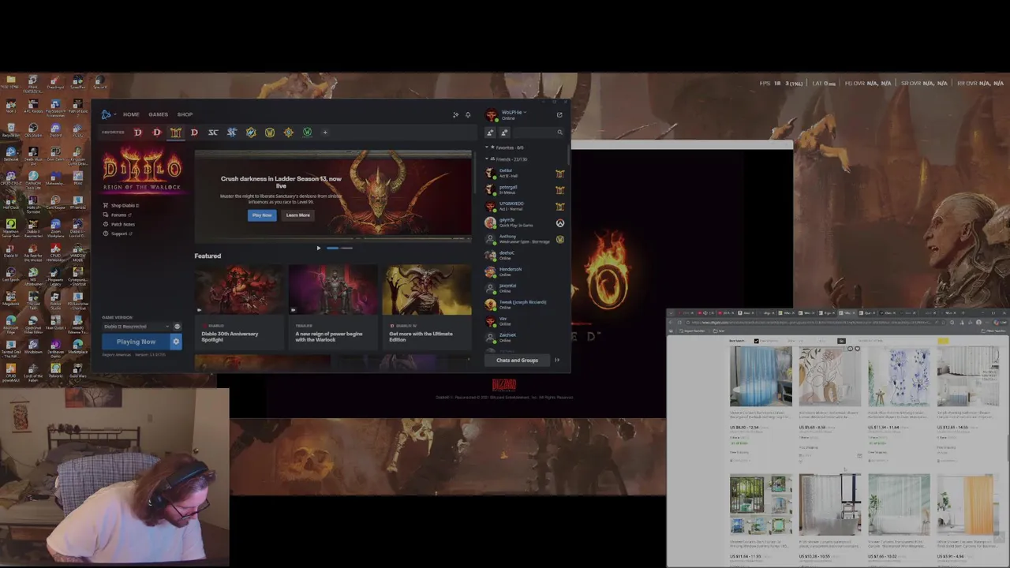
Task: Open the Support link
Action: [117, 234]
